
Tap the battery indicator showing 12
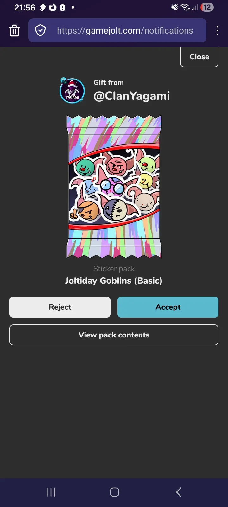coord(207,7)
